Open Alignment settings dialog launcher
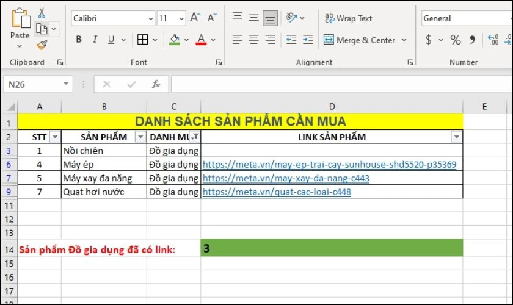513x305 pixels. [410, 62]
